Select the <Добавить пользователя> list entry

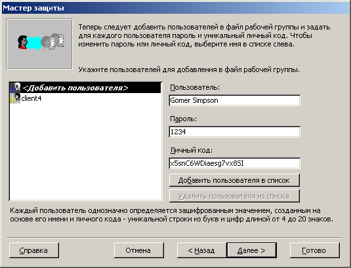(85, 88)
